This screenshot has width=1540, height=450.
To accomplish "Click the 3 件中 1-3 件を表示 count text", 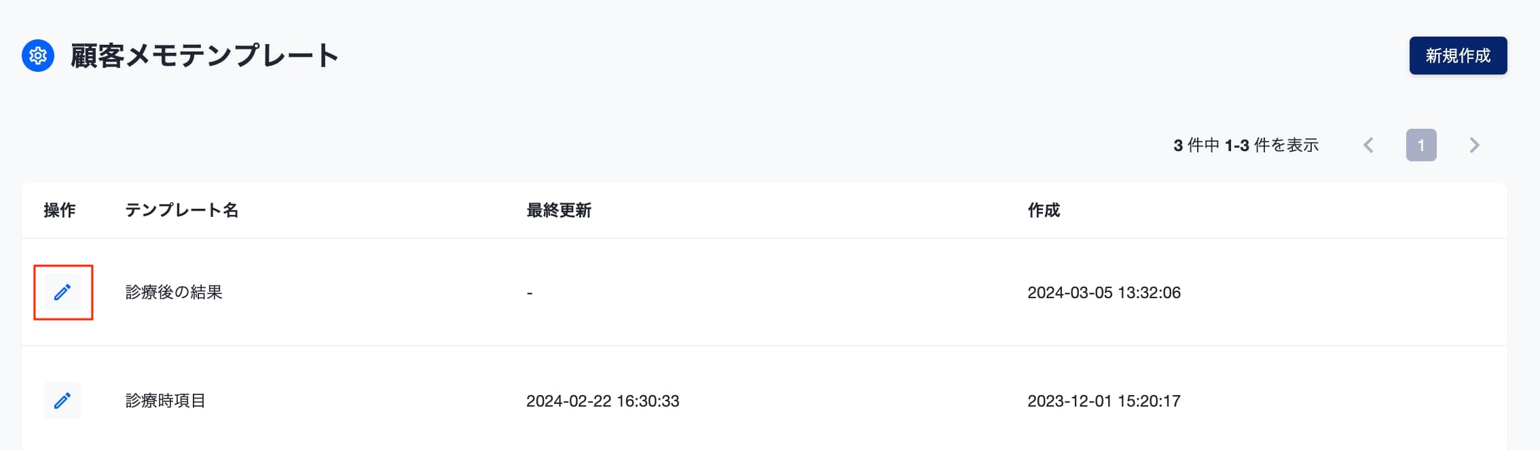I will pos(1246,145).
